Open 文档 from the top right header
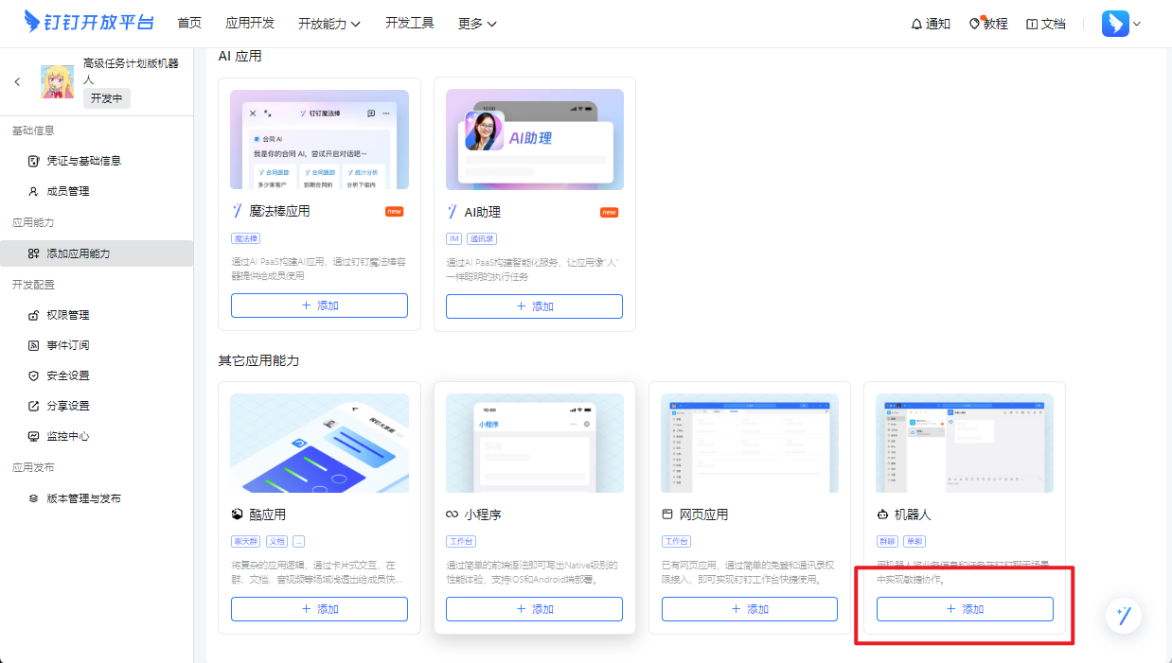Image resolution: width=1172 pixels, height=663 pixels. pyautogui.click(x=1046, y=24)
